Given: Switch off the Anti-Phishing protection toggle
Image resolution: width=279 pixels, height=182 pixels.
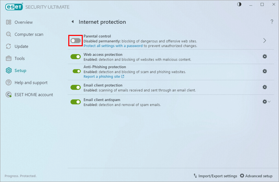Looking at the screenshot, I should (x=77, y=71).
